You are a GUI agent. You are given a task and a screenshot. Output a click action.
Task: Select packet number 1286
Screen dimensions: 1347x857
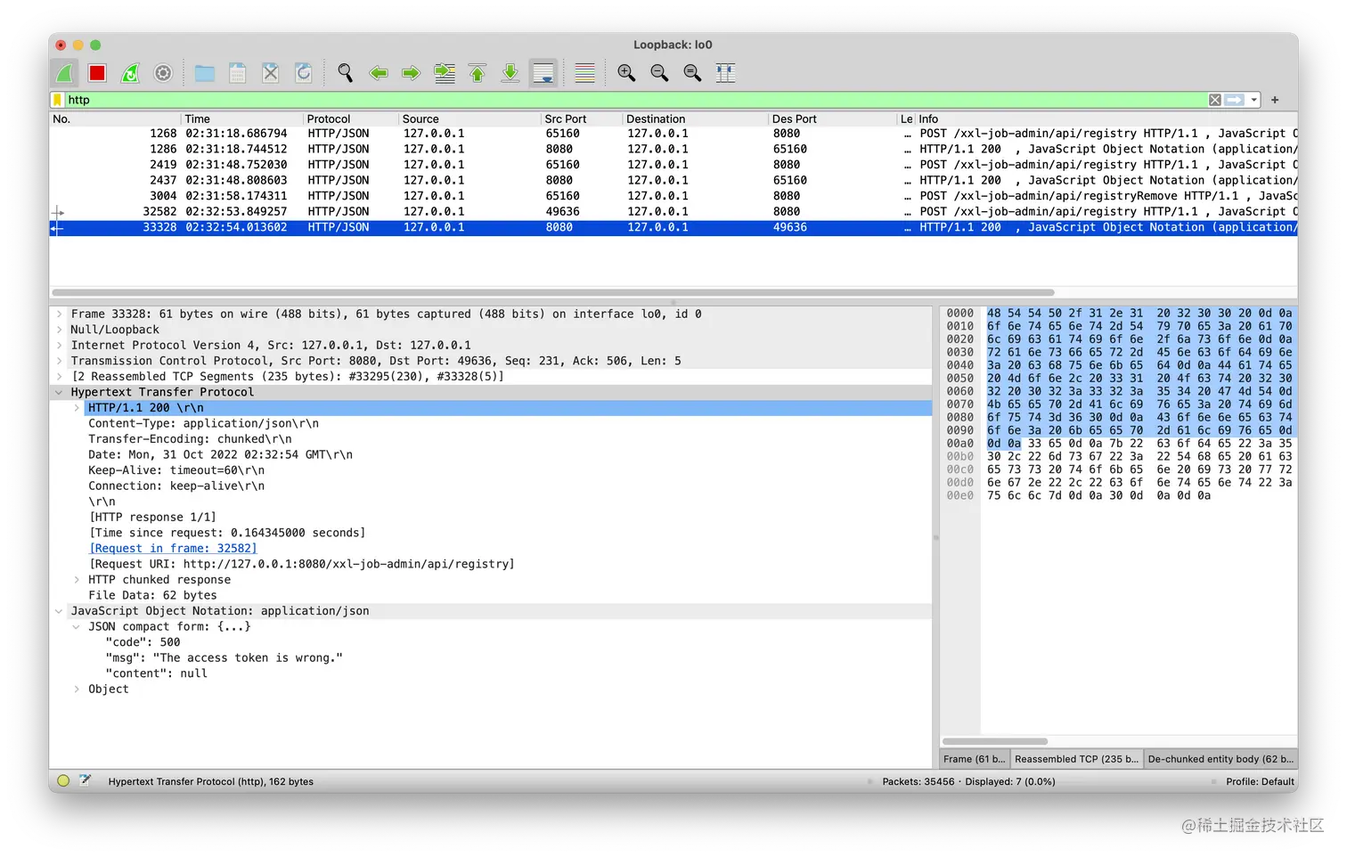coord(673,149)
